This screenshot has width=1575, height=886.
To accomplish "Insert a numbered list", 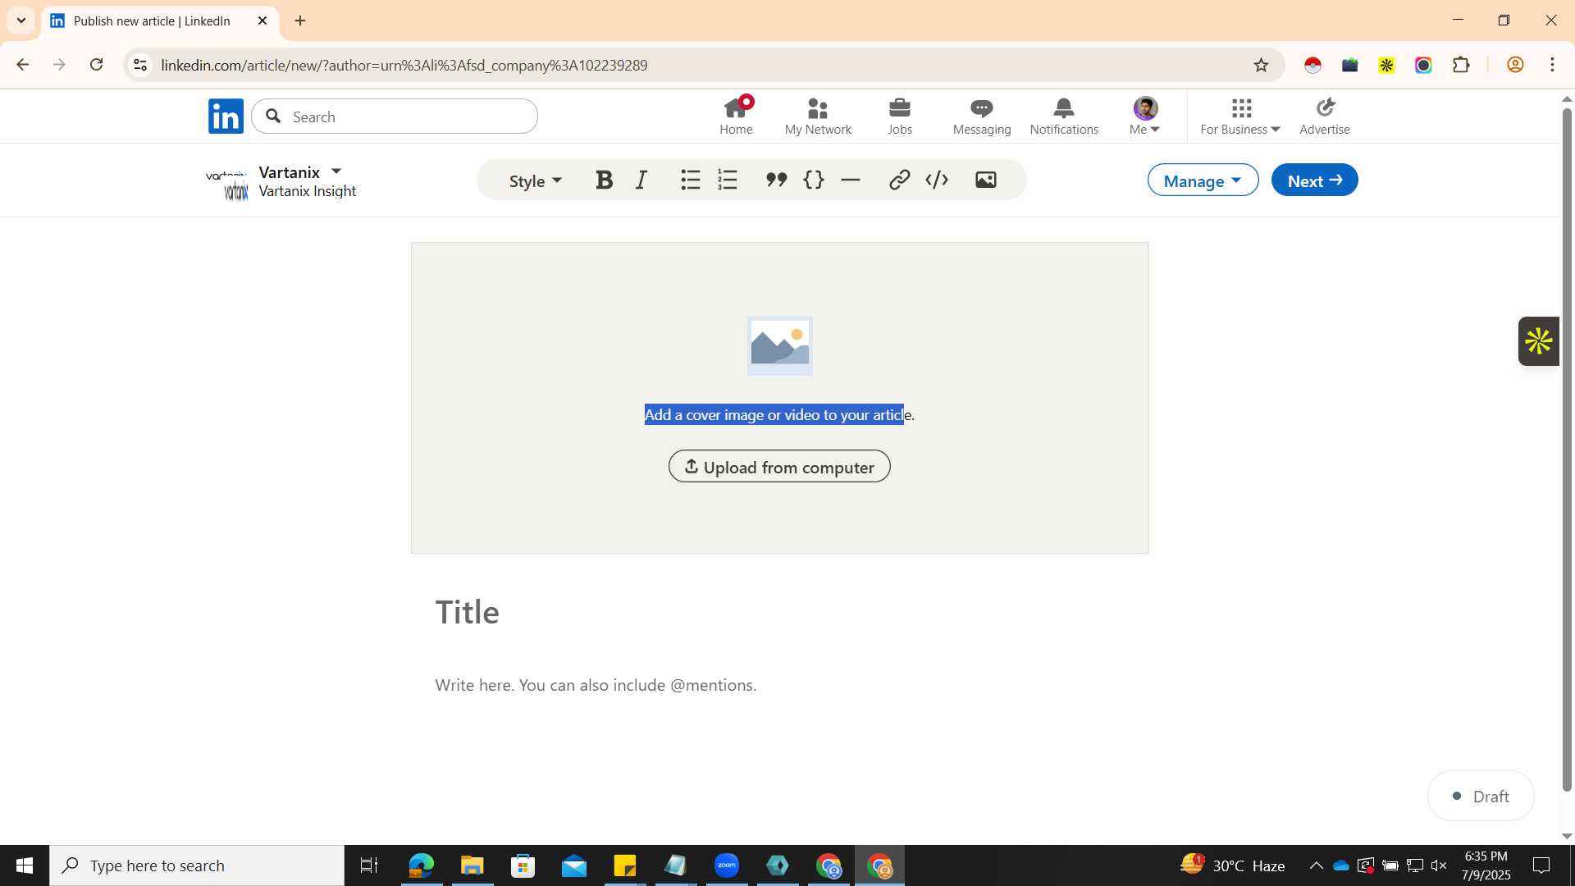I will click(728, 180).
